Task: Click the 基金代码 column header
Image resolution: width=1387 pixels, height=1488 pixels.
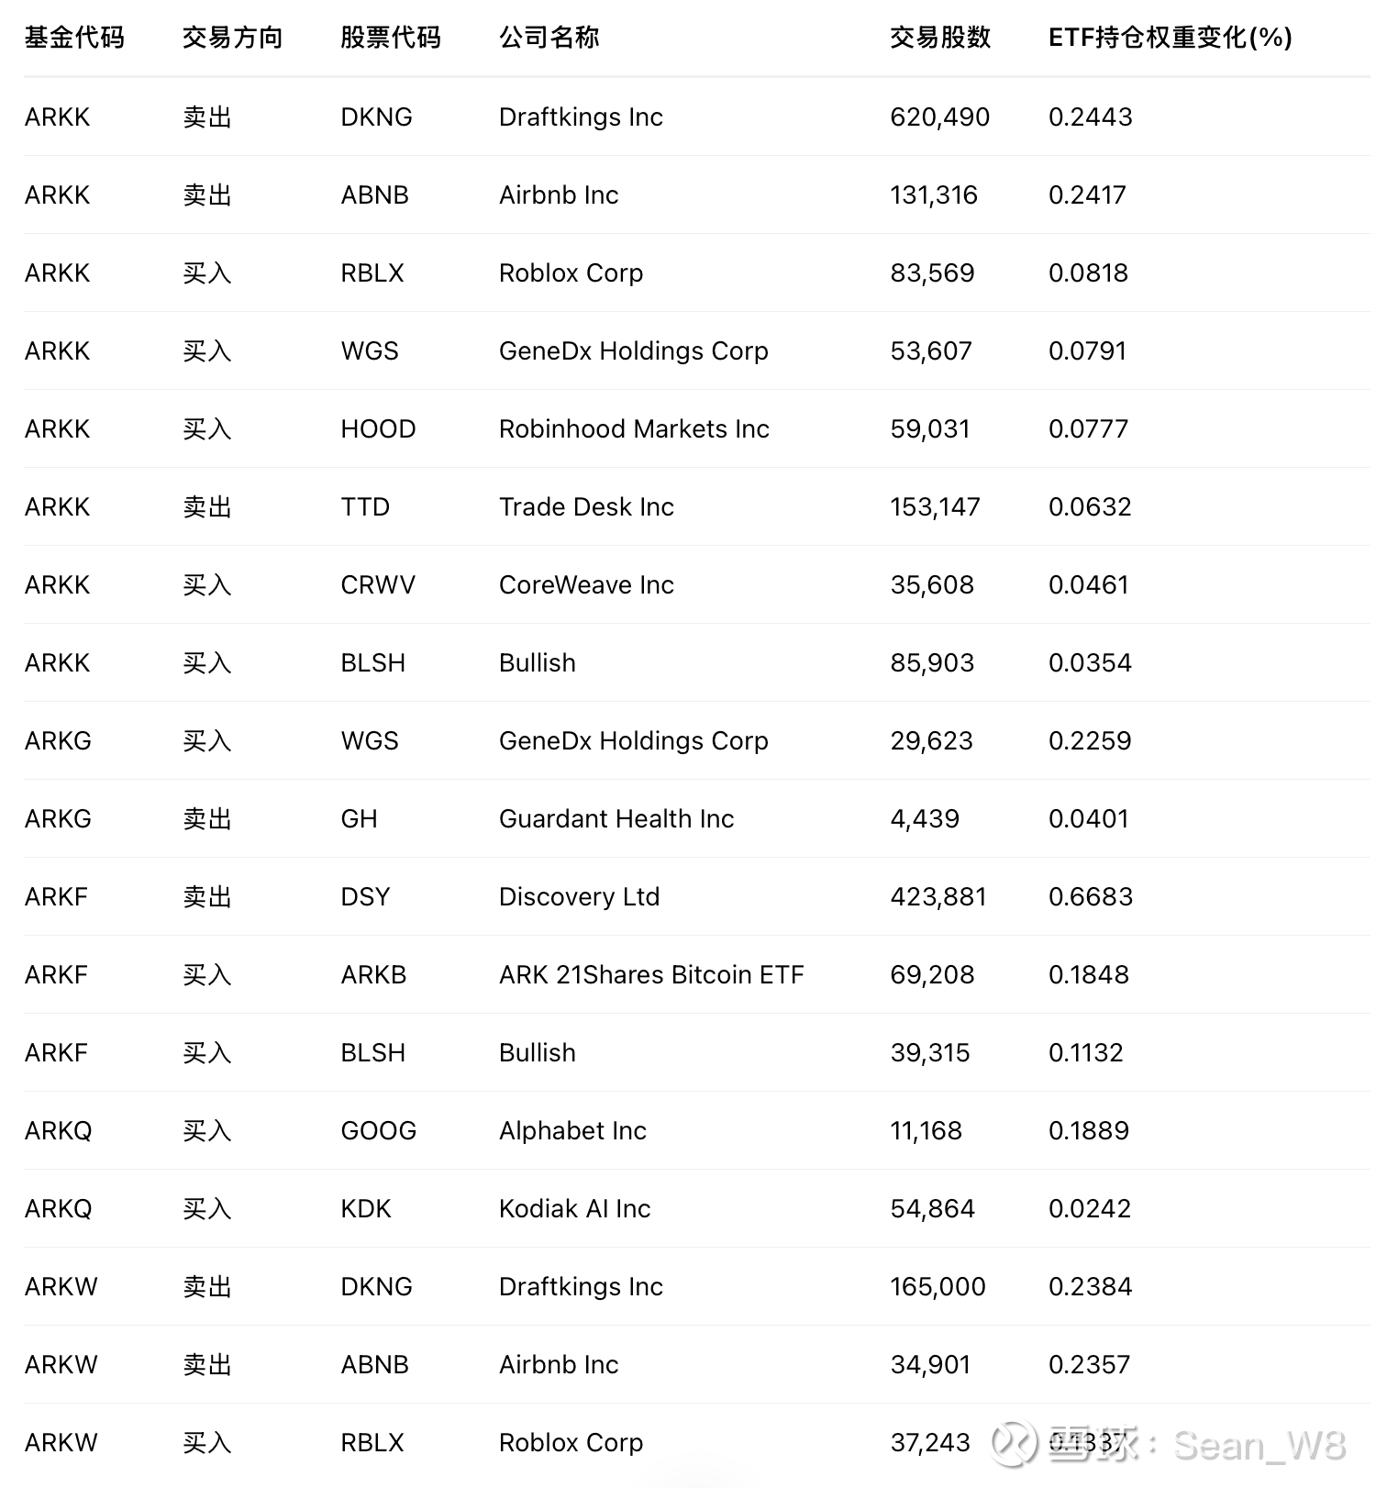Action: coord(74,38)
